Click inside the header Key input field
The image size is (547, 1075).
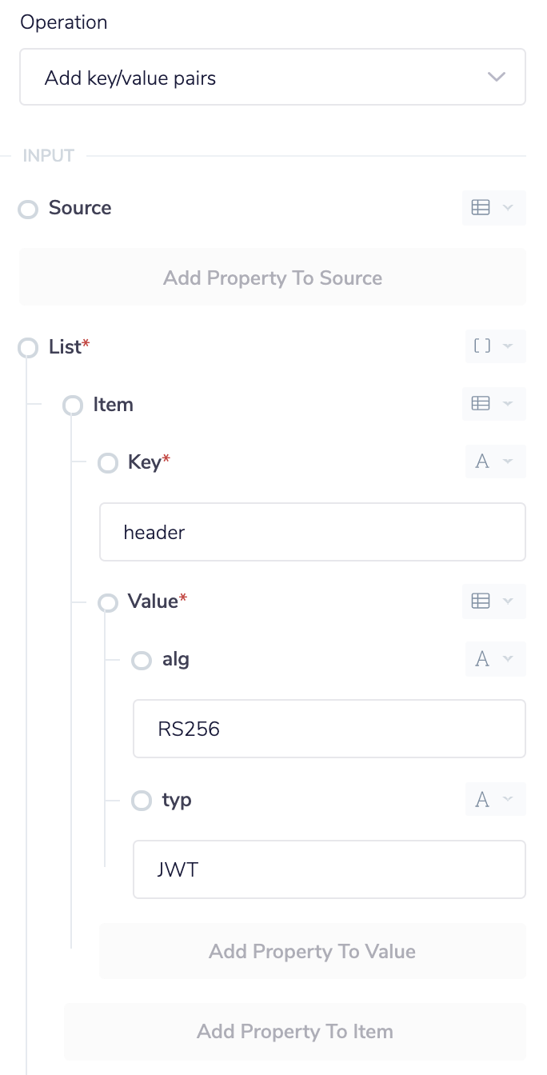point(312,531)
